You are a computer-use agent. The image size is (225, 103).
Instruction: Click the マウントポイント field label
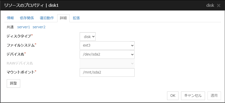[x=21, y=72]
